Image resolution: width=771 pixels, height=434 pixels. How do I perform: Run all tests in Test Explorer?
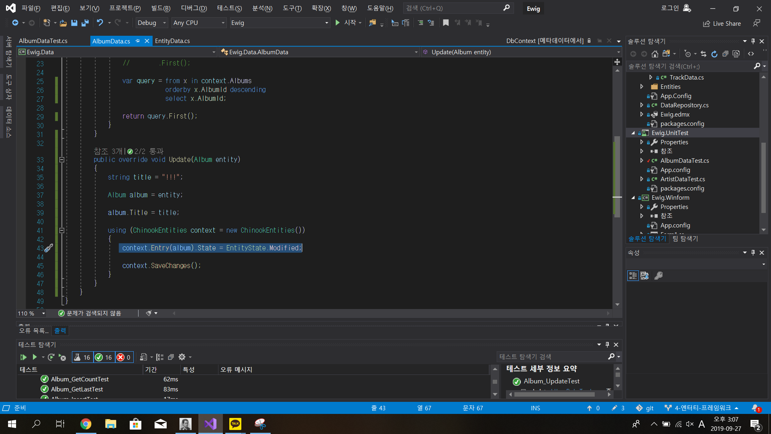pos(23,357)
